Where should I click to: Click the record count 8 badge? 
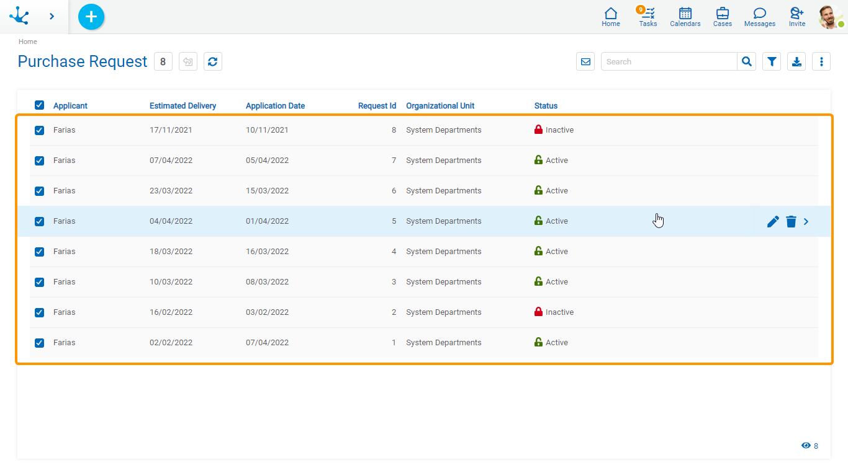163,61
